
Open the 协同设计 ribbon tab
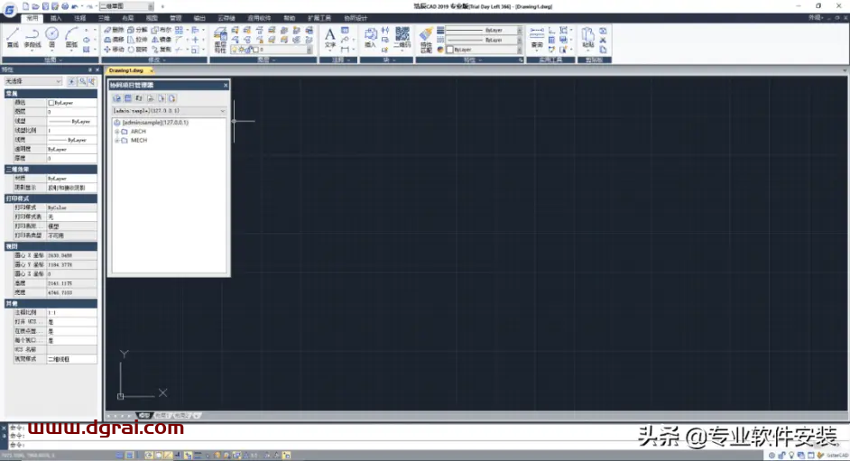356,17
